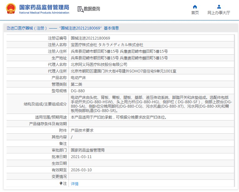Select the 生产地址 address value

click(x=119, y=58)
